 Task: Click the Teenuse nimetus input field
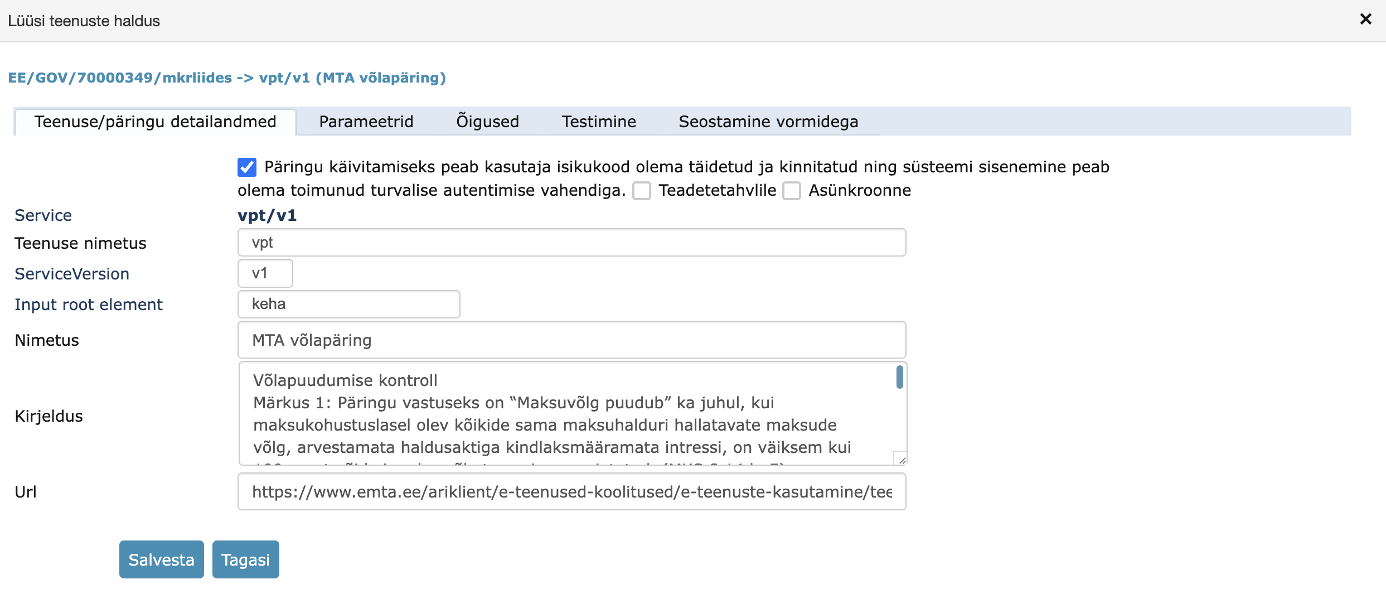[x=571, y=243]
